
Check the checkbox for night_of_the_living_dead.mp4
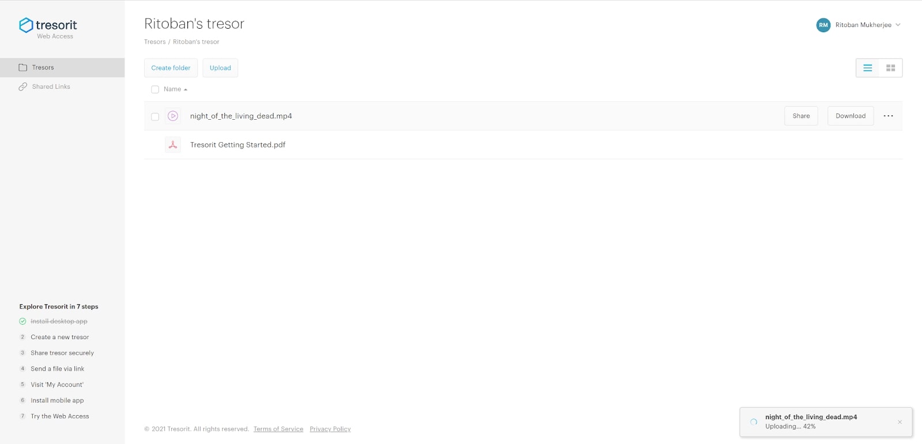pos(154,116)
